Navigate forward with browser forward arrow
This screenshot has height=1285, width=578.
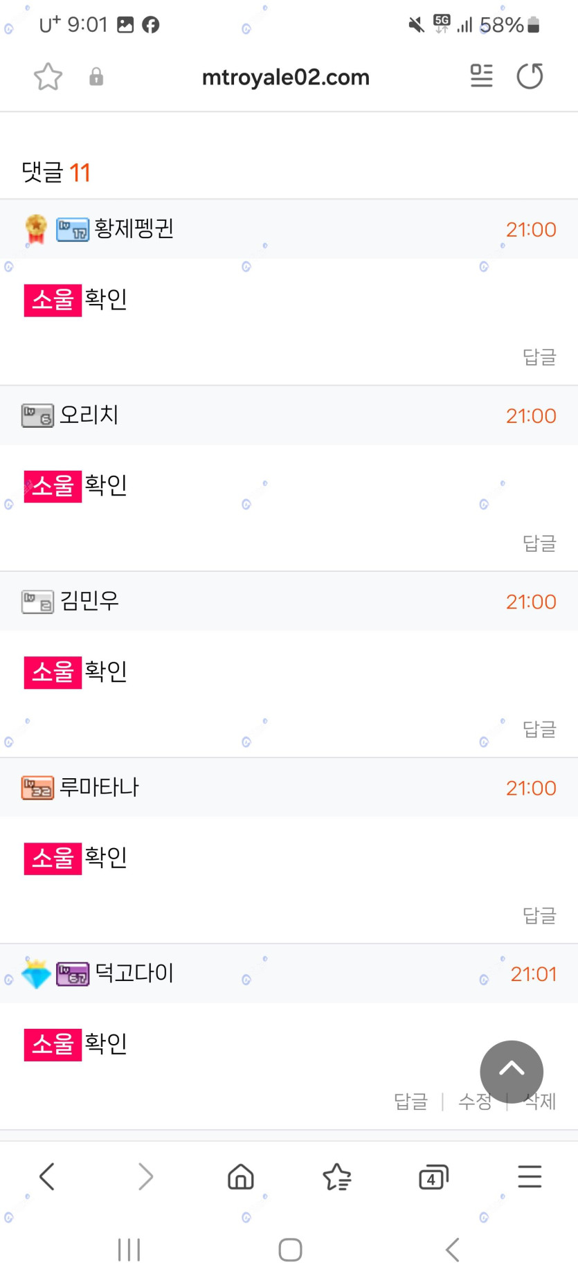tap(145, 1176)
